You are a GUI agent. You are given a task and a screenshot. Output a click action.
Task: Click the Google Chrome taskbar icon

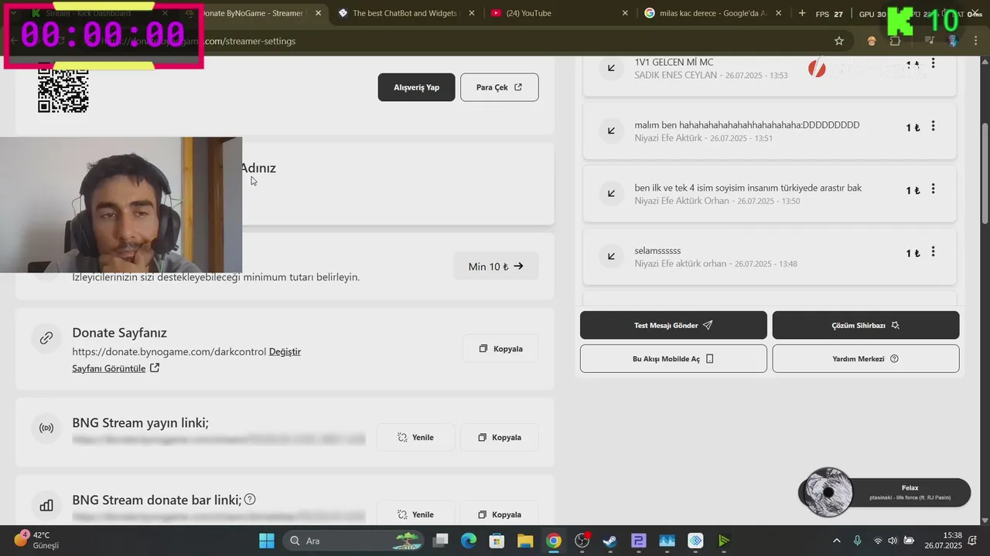tap(553, 541)
